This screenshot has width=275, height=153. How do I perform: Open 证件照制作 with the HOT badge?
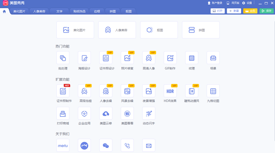click(x=63, y=91)
